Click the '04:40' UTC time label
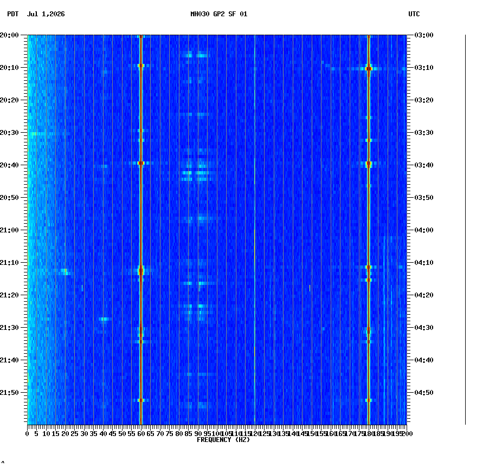Viewport: 489px width, 468px height. (424, 360)
